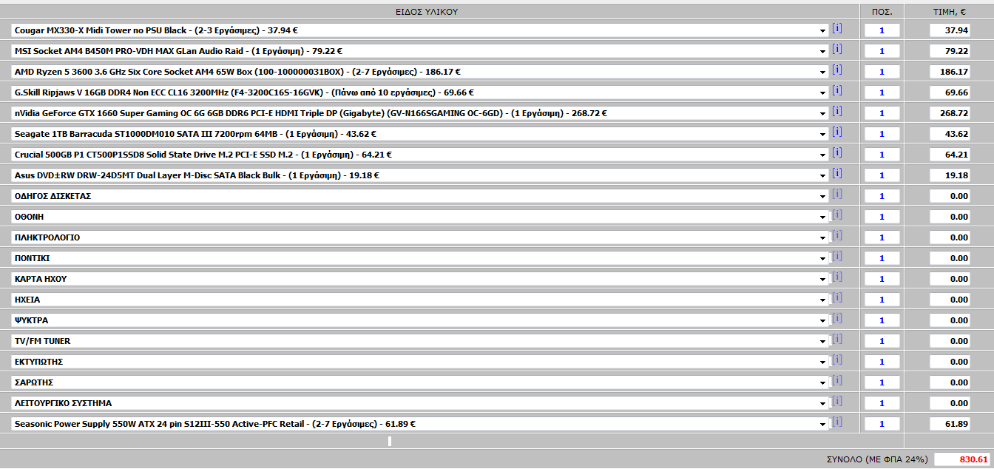The height and width of the screenshot is (469, 994).
Task: Open info icon for Seagate 1TB Barracuda
Action: [x=836, y=132]
